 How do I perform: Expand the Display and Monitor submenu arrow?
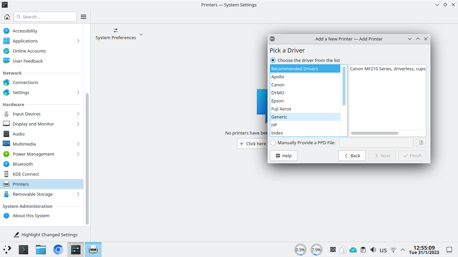(78, 124)
